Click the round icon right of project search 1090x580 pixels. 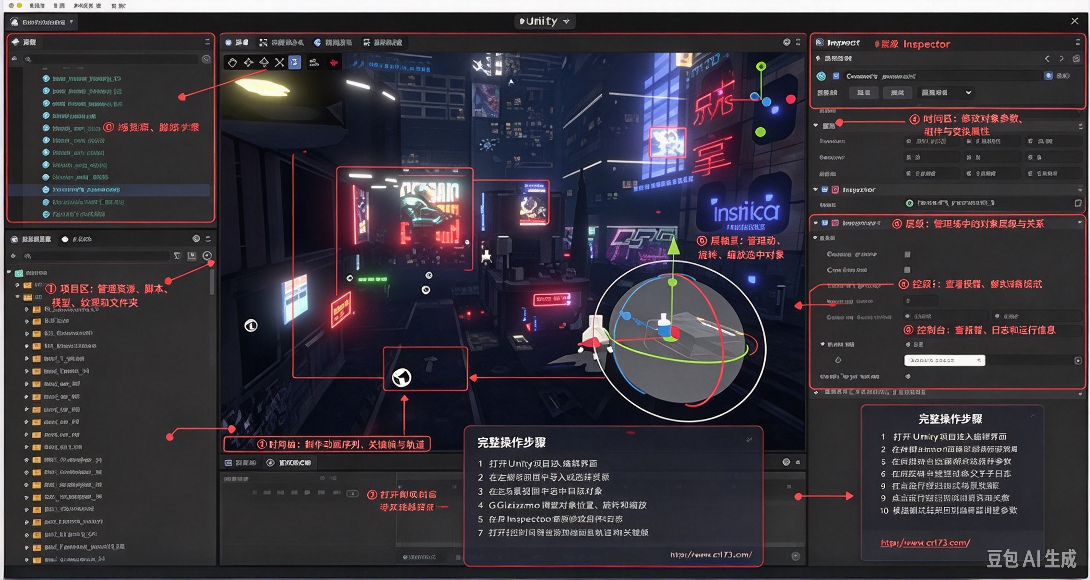coord(207,255)
